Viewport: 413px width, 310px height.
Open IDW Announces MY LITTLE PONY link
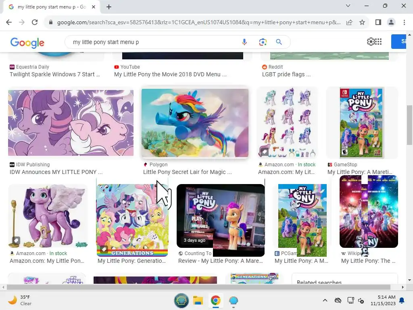click(56, 172)
